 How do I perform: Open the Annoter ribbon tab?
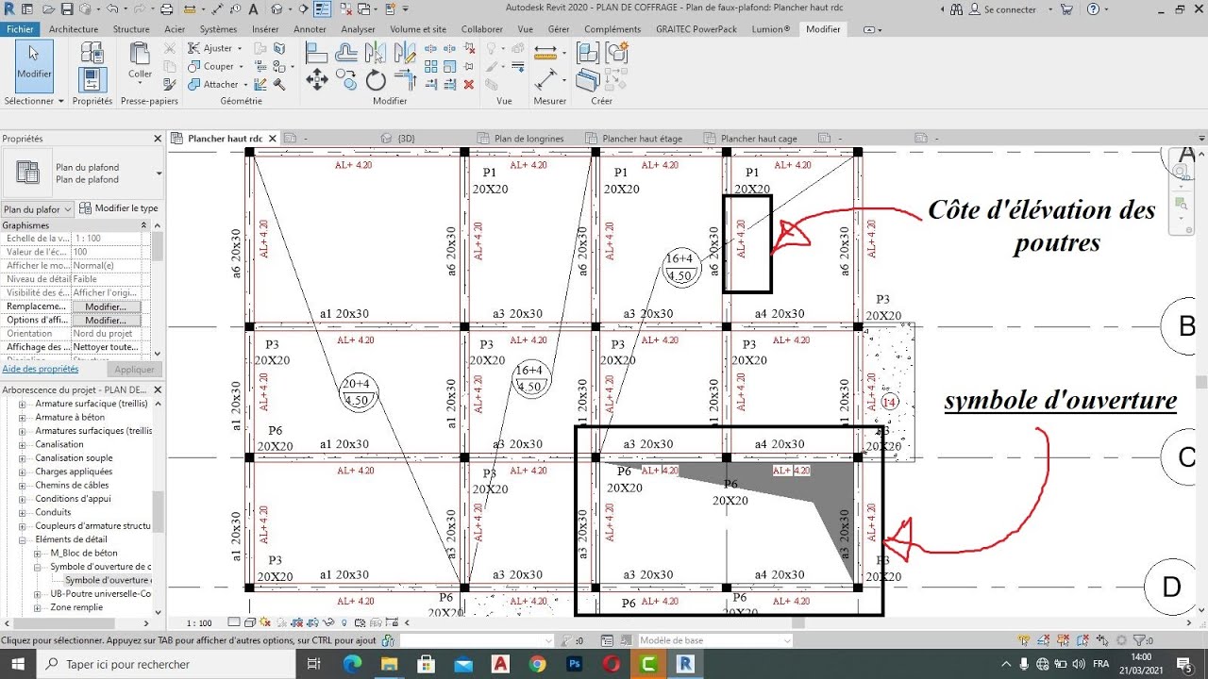click(310, 29)
